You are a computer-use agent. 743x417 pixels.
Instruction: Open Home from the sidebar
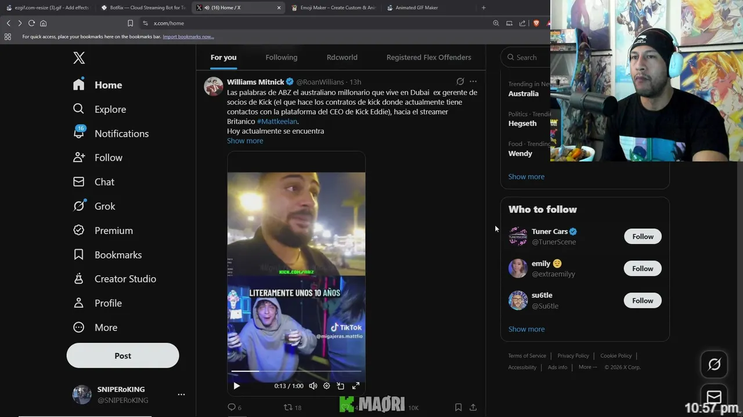click(98, 85)
